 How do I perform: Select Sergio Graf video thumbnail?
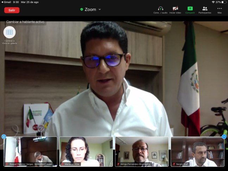click(x=197, y=151)
